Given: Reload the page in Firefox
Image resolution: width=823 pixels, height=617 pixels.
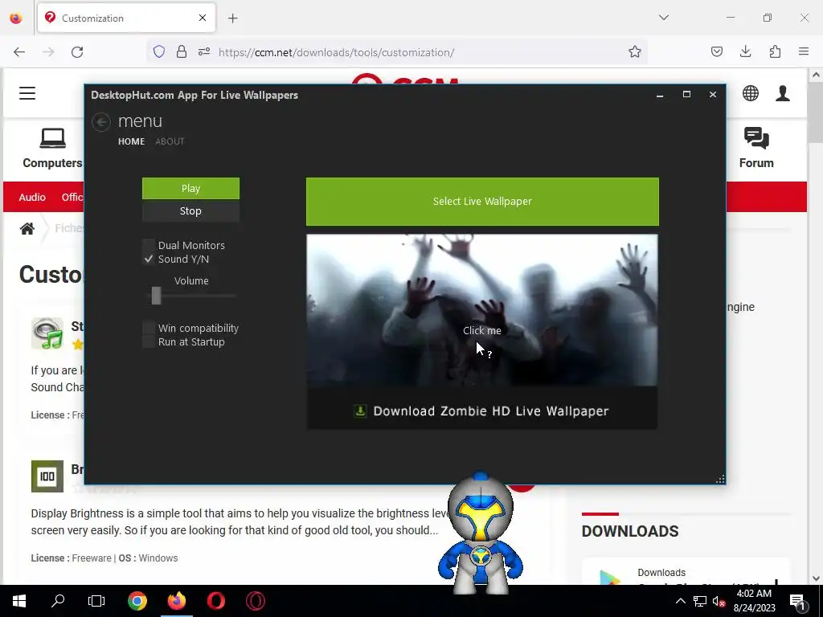Looking at the screenshot, I should (77, 52).
